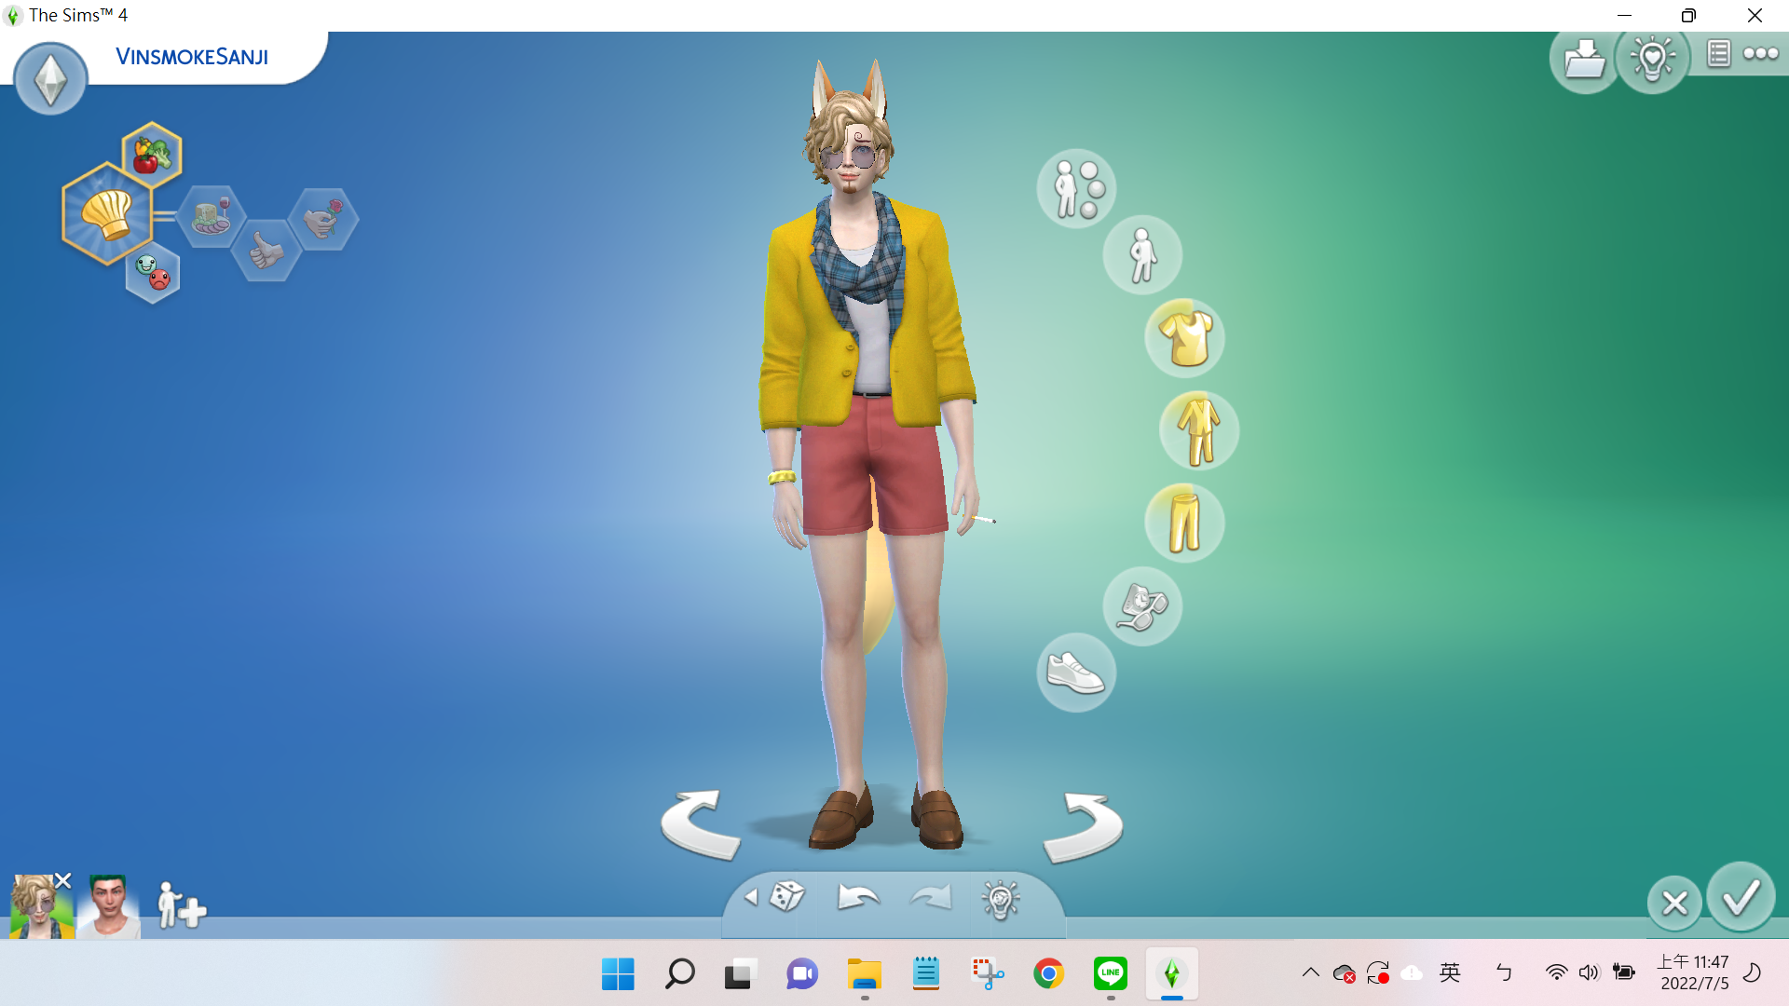
Task: Open the accessories category icon
Action: [1142, 606]
